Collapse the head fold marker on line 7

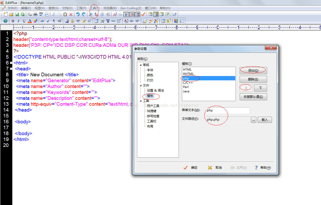pyautogui.click(x=11, y=69)
